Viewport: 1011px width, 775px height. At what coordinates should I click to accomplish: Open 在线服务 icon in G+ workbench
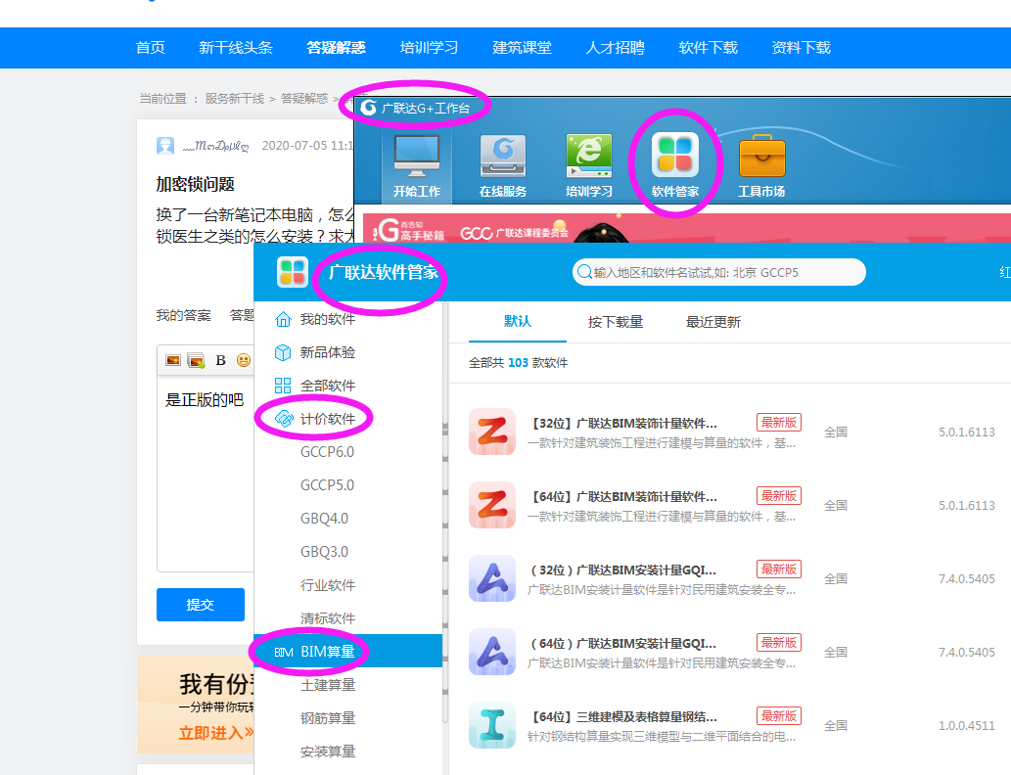(x=503, y=156)
